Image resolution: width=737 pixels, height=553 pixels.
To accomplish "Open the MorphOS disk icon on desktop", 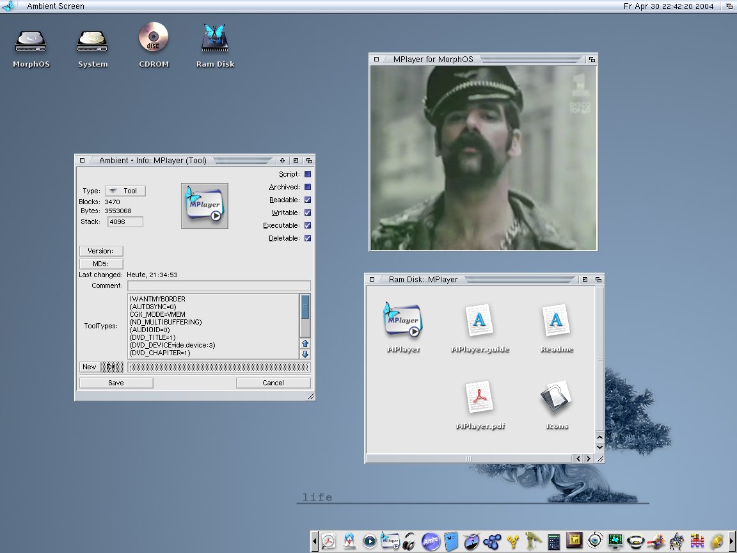I will (x=31, y=41).
